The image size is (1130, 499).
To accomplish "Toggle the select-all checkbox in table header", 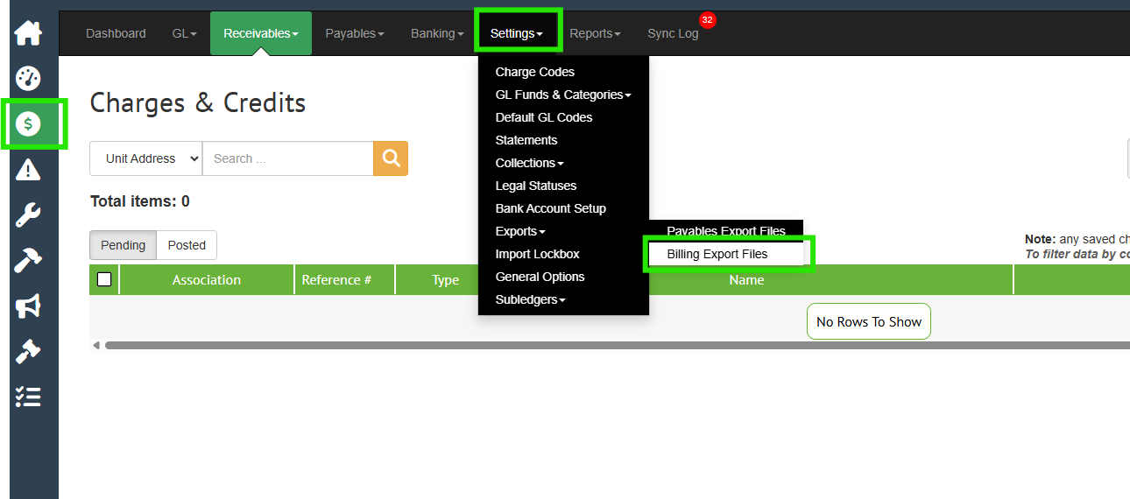I will click(104, 279).
